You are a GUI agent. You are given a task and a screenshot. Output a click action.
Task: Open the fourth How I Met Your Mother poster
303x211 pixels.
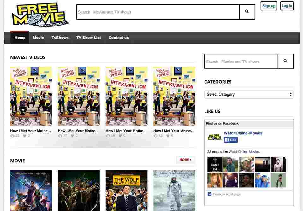174,96
